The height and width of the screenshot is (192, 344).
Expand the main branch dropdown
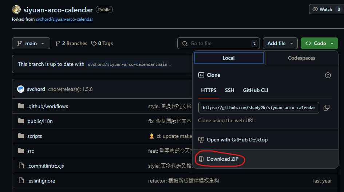[31, 43]
